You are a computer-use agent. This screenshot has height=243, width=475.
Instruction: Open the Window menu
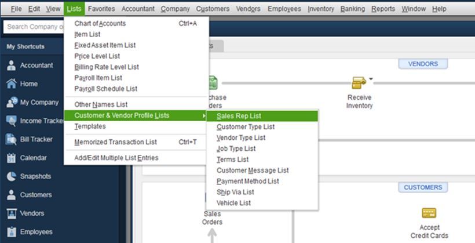pyautogui.click(x=414, y=9)
